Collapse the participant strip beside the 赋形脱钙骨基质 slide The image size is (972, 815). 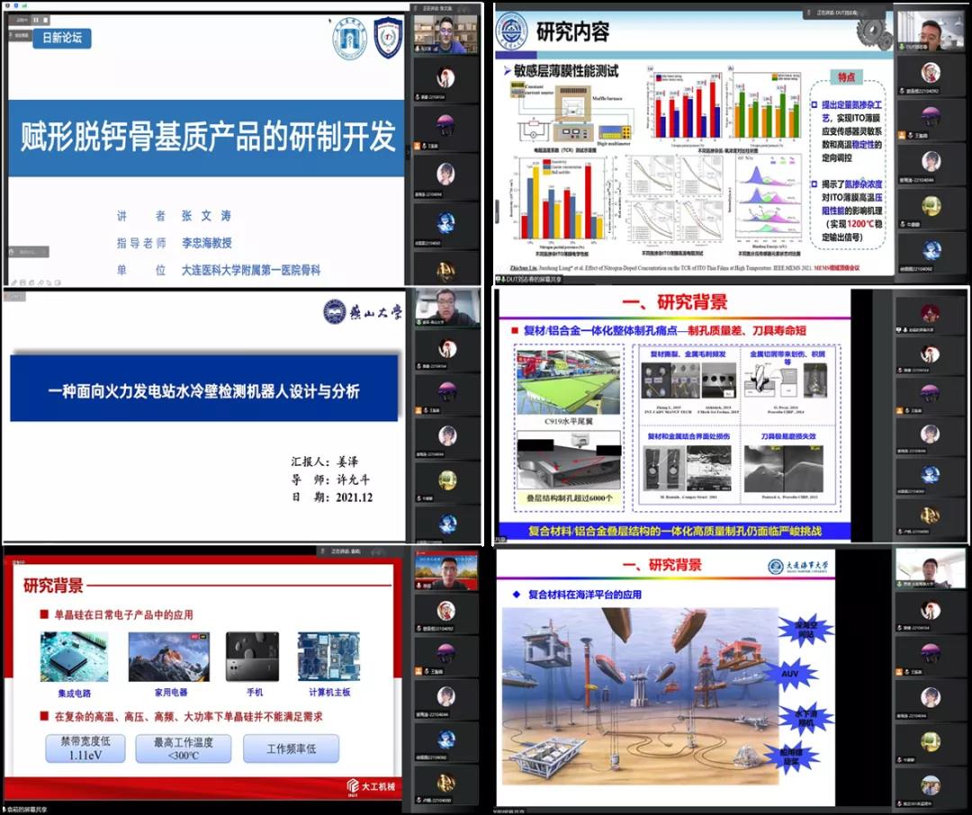[x=408, y=152]
